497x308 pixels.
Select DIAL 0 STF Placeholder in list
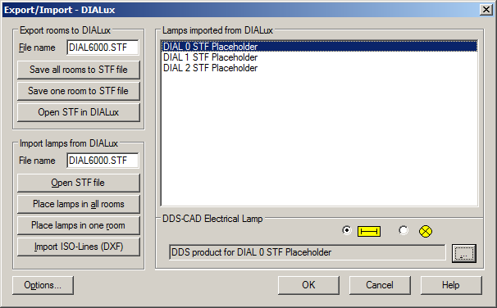(x=319, y=47)
